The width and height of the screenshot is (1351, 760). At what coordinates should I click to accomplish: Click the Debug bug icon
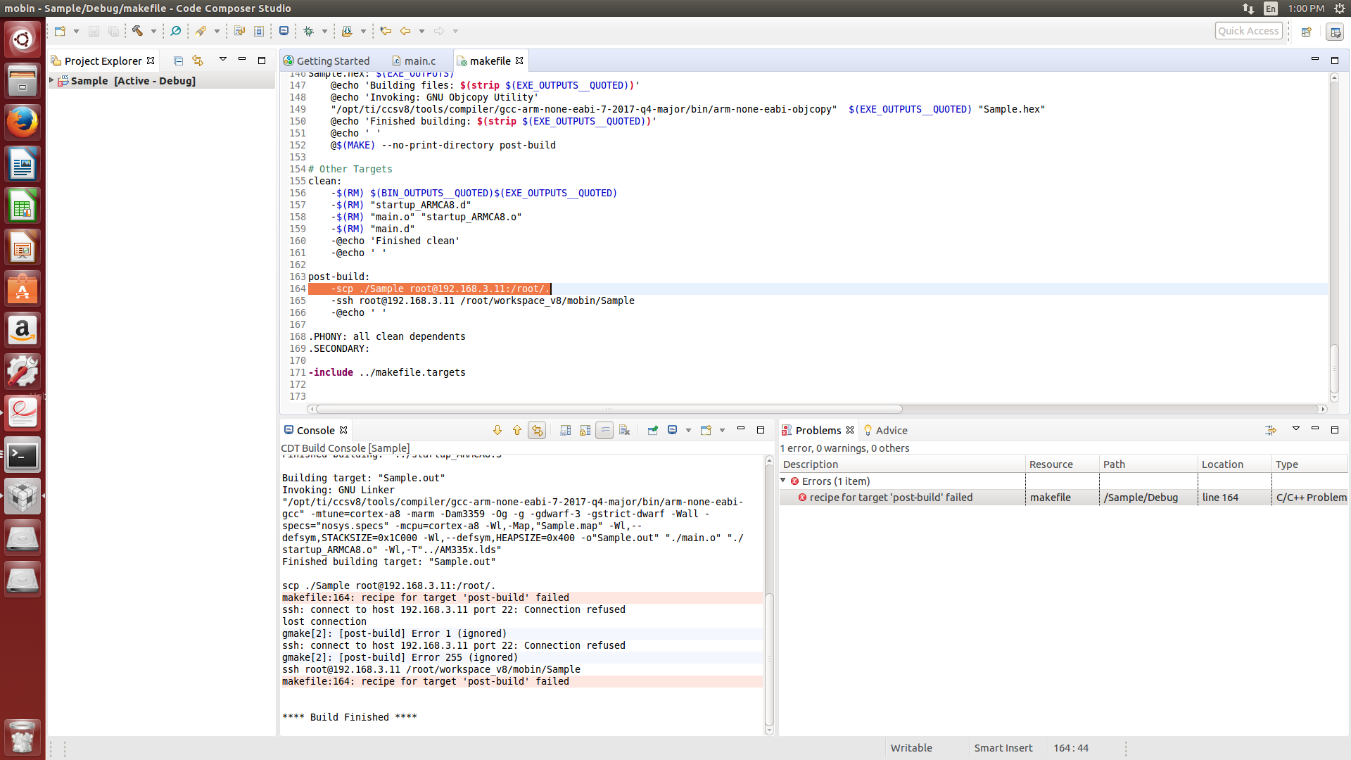[308, 31]
